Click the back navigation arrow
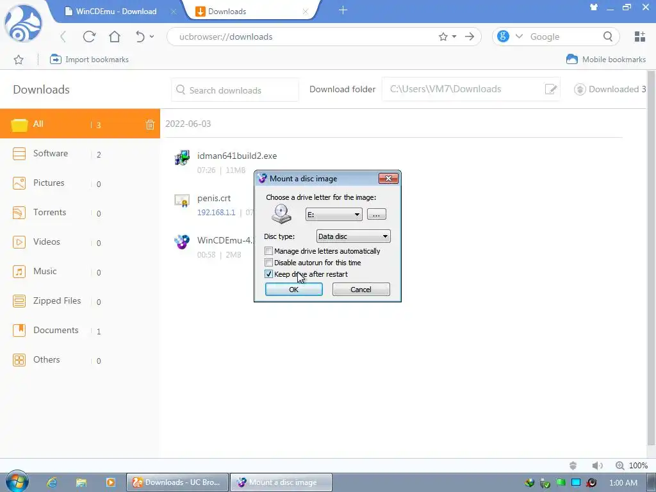 pos(63,37)
